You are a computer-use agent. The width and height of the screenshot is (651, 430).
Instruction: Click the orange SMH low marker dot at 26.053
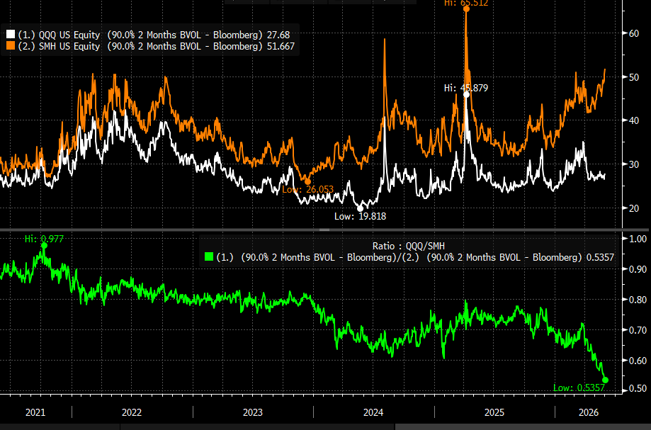point(307,182)
